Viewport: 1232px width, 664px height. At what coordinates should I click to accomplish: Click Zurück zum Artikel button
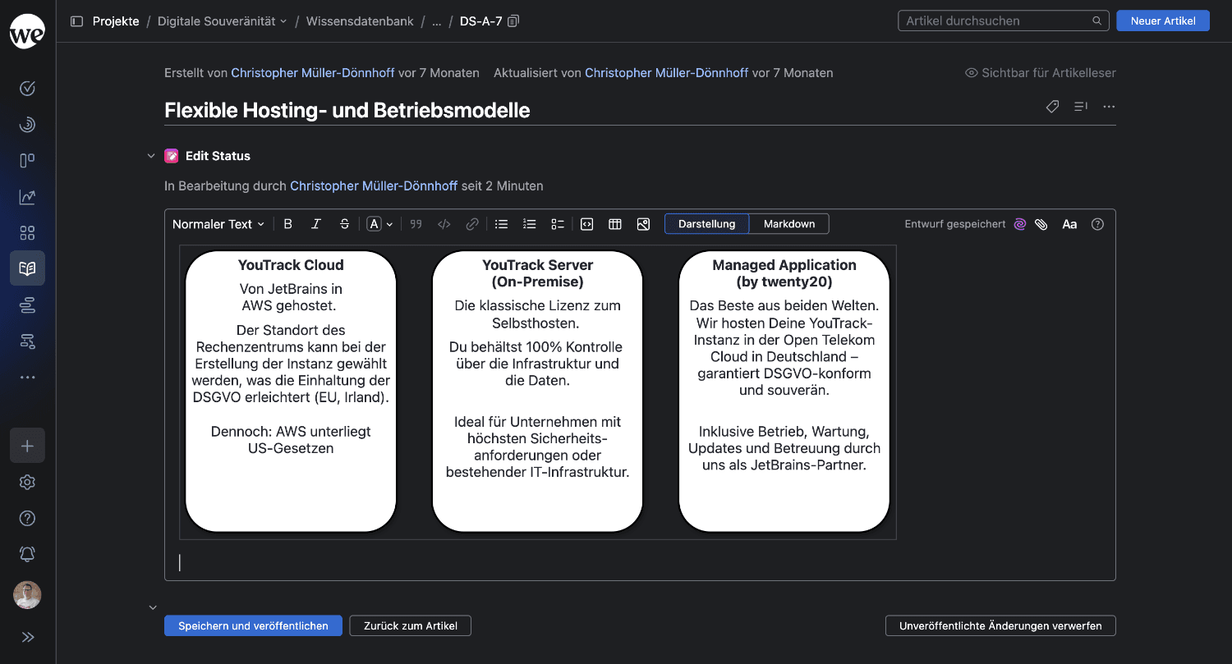pyautogui.click(x=411, y=625)
